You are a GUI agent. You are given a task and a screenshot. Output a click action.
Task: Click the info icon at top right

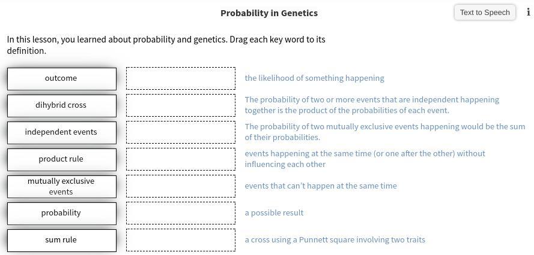(x=528, y=12)
